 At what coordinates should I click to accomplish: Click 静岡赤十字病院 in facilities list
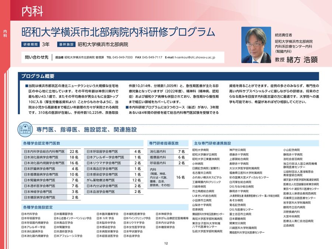(293, 154)
